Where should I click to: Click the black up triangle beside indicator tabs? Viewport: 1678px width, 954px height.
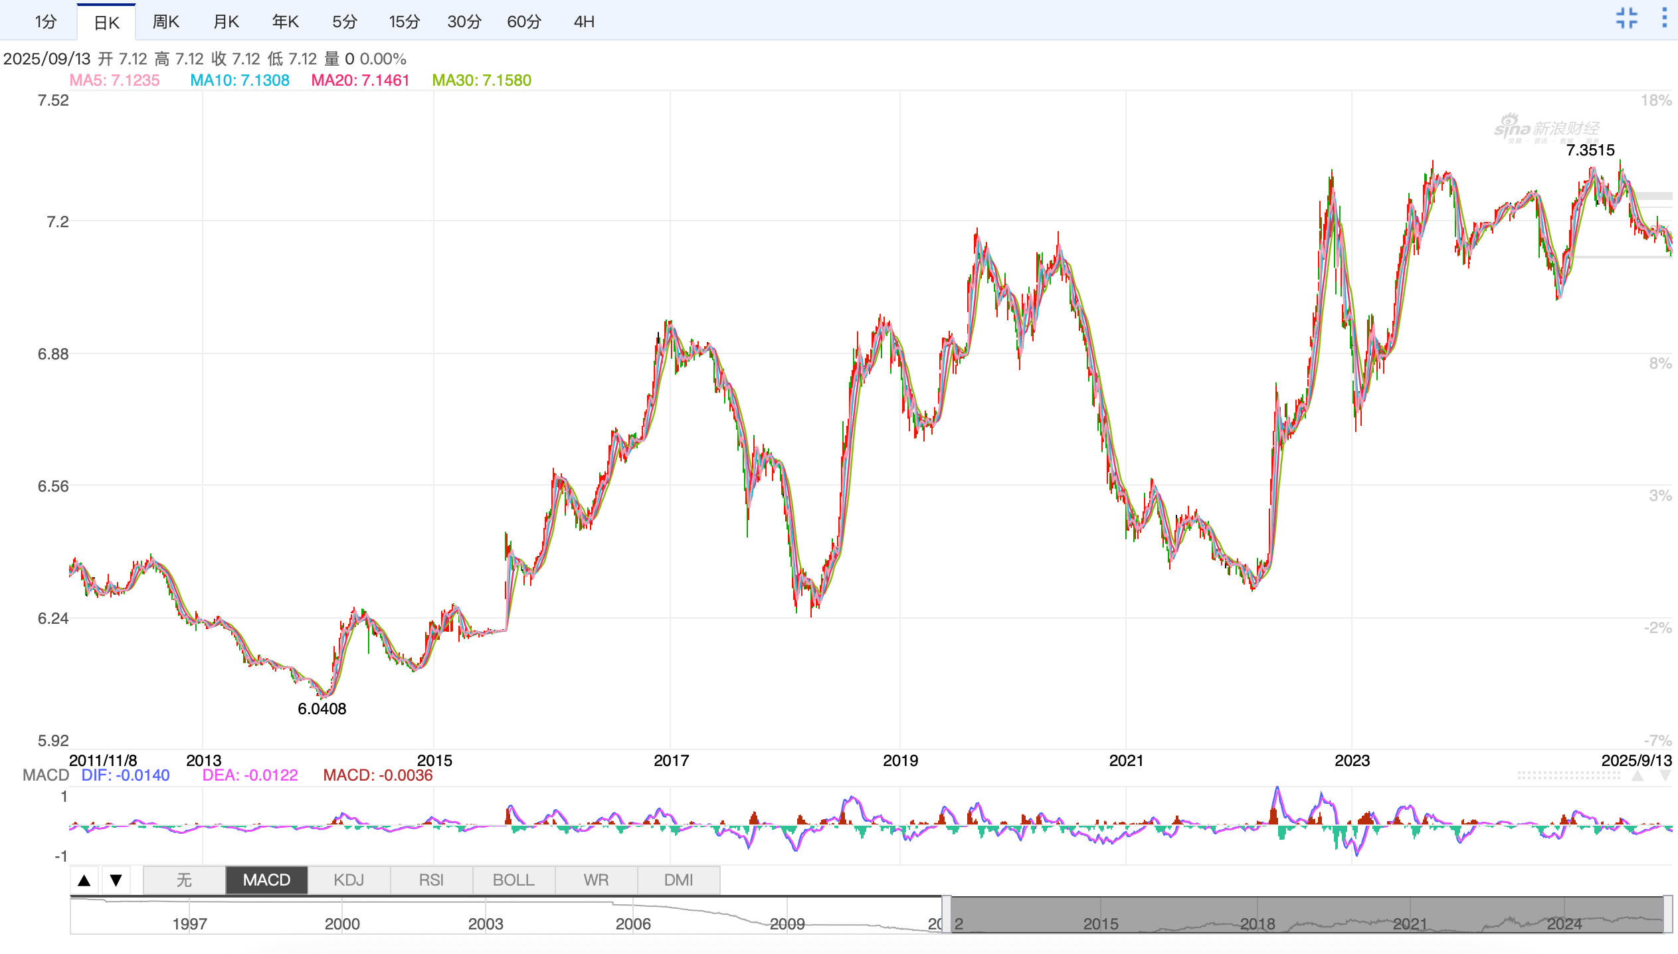point(84,880)
